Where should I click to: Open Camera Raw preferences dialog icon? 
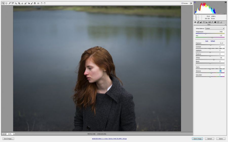38,3
